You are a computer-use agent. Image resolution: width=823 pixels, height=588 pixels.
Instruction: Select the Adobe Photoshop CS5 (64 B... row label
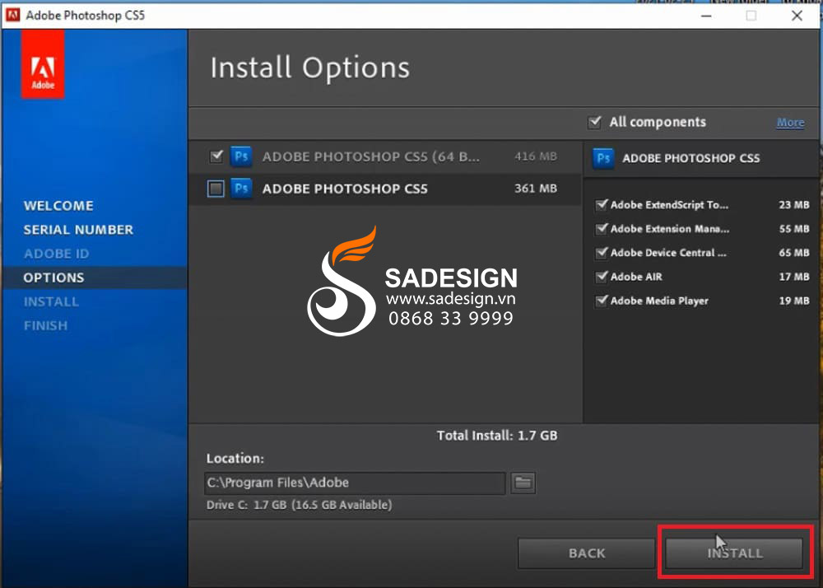tap(371, 157)
